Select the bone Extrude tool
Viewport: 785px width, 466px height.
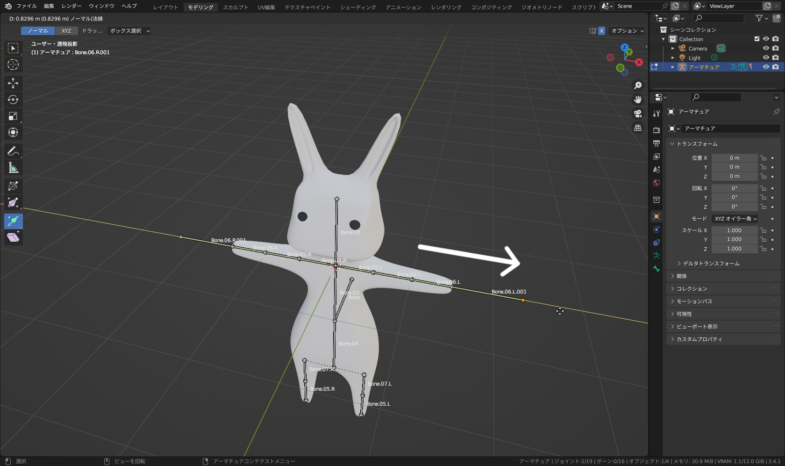coord(13,221)
